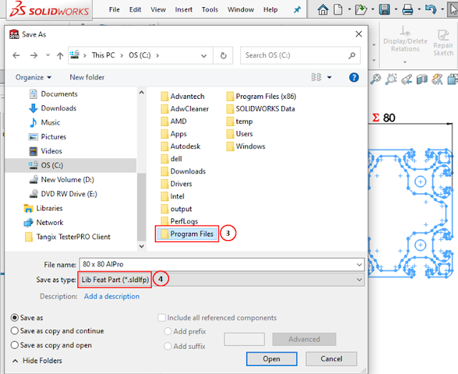
Task: Click the Print icon
Action: [x=408, y=9]
